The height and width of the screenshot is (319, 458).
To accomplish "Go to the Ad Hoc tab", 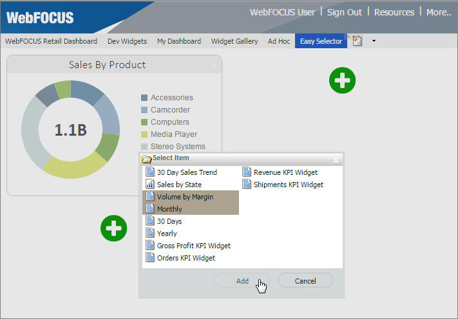I will [x=279, y=41].
